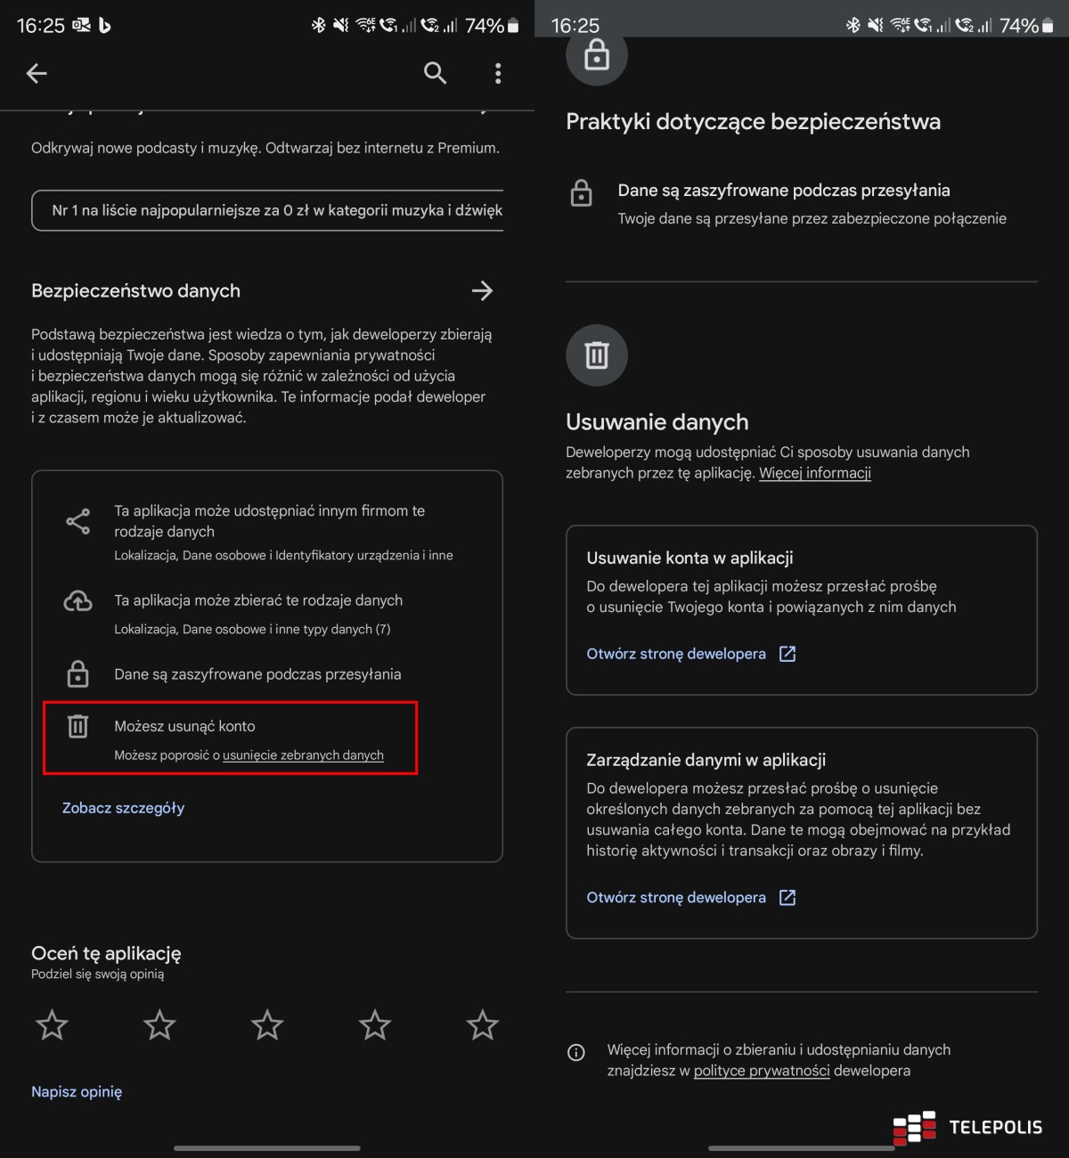
Task: Open the usunięcie zebranych danych link
Action: point(303,755)
